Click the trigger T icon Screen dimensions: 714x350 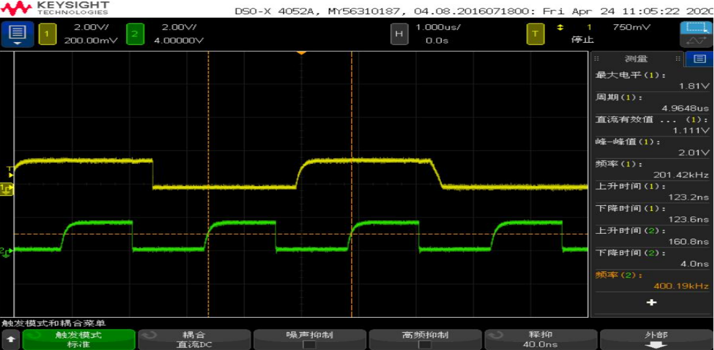pos(536,33)
